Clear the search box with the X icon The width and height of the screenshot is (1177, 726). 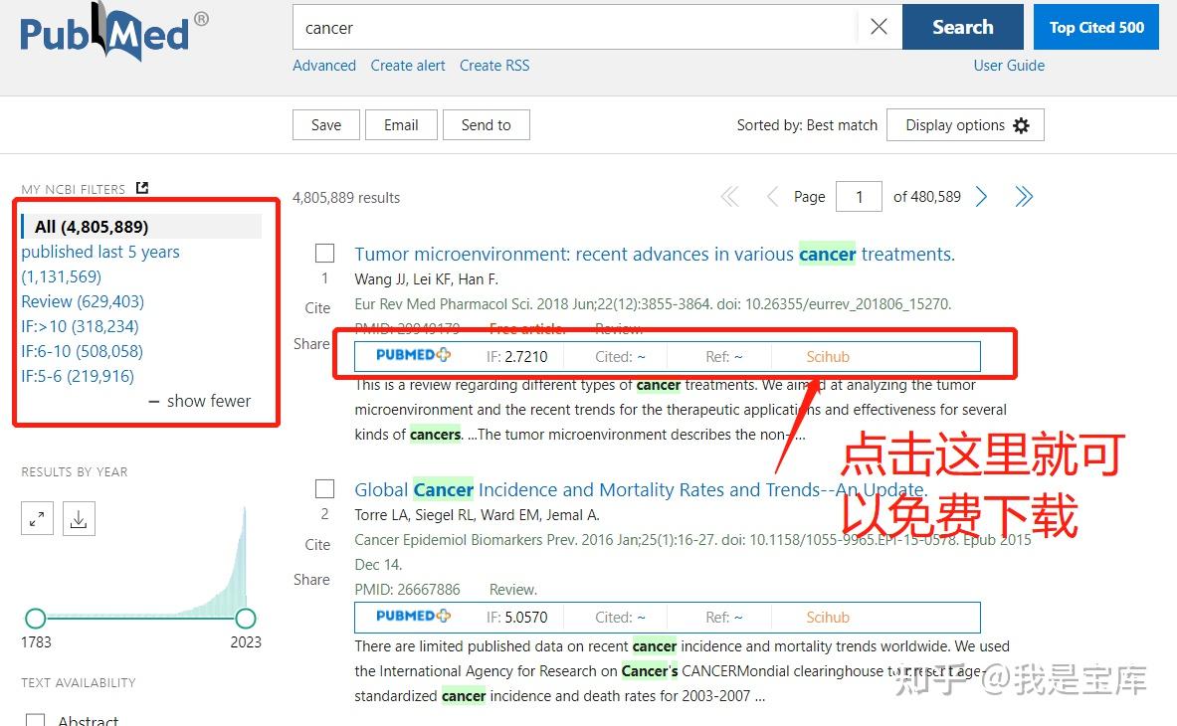(880, 27)
